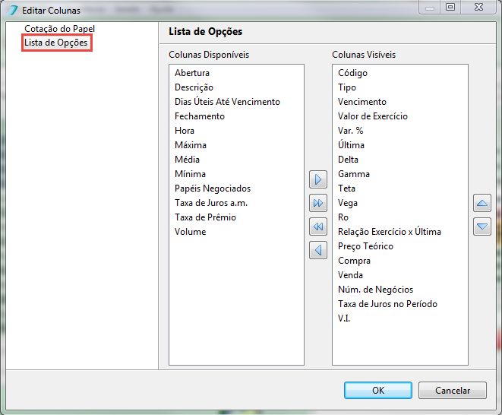502x415 pixels.
Task: Select Descrição in available columns
Action: [194, 87]
